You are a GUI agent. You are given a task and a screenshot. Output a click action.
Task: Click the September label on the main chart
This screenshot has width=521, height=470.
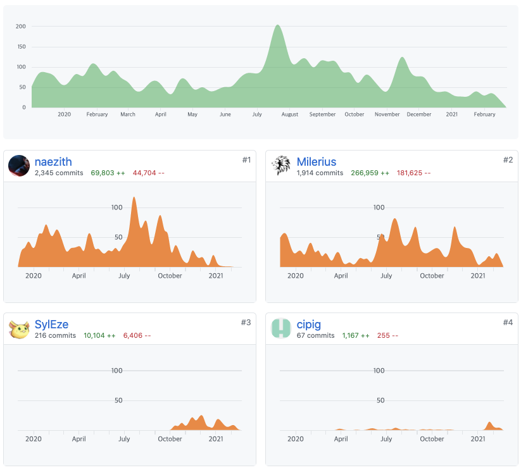(322, 114)
